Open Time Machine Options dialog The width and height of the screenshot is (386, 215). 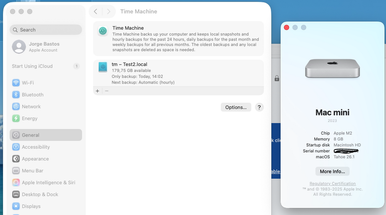236,107
